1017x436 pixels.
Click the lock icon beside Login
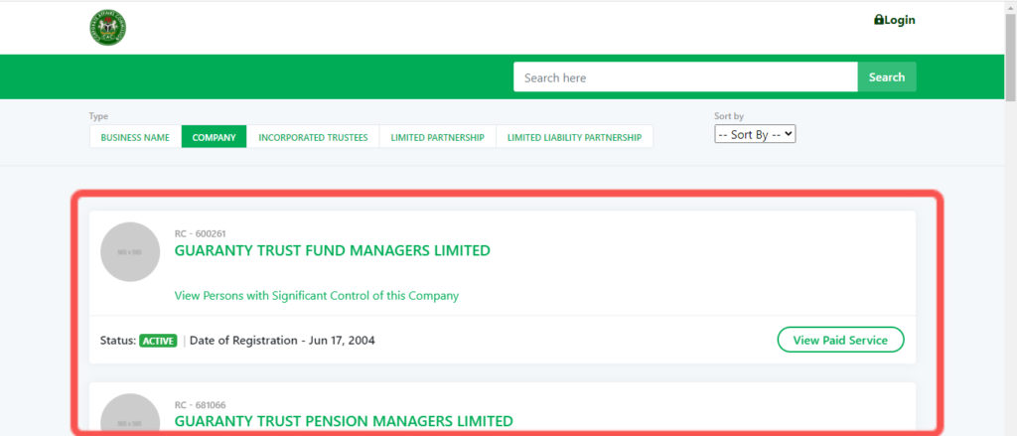[x=878, y=20]
